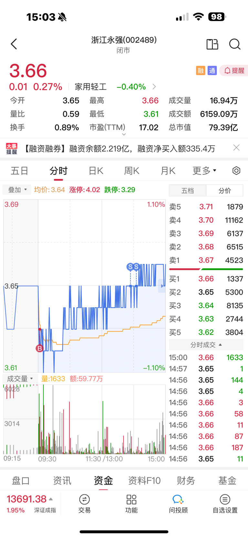Tap the back arrow icon
248x538 pixels.
click(14, 44)
